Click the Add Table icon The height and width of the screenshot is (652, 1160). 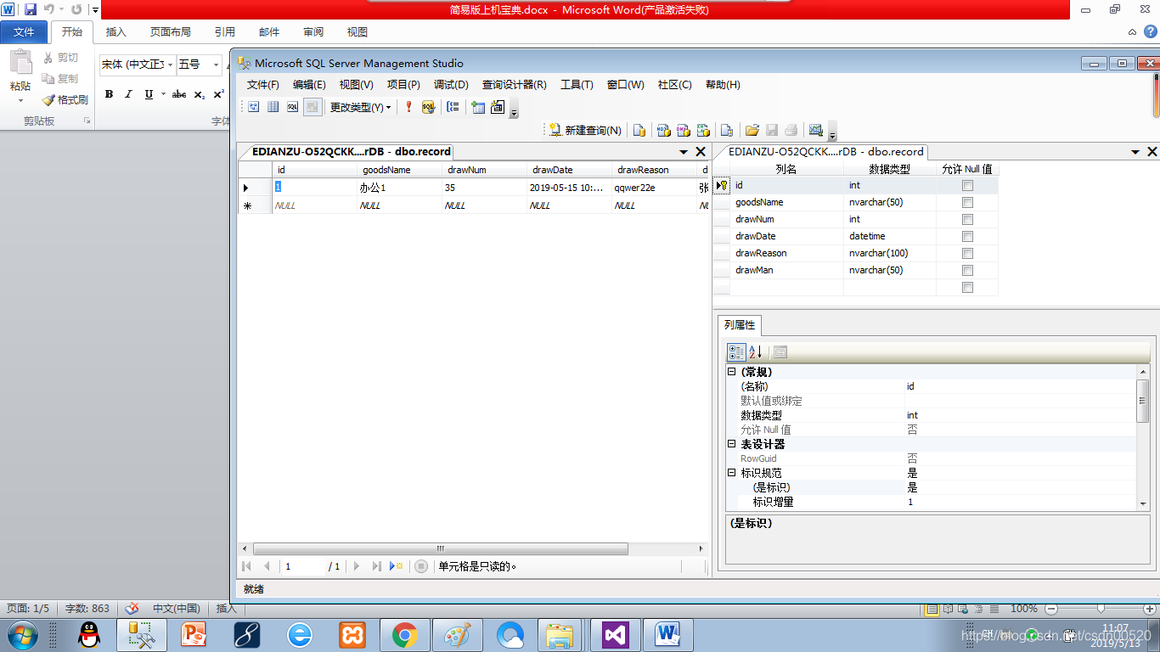(478, 107)
